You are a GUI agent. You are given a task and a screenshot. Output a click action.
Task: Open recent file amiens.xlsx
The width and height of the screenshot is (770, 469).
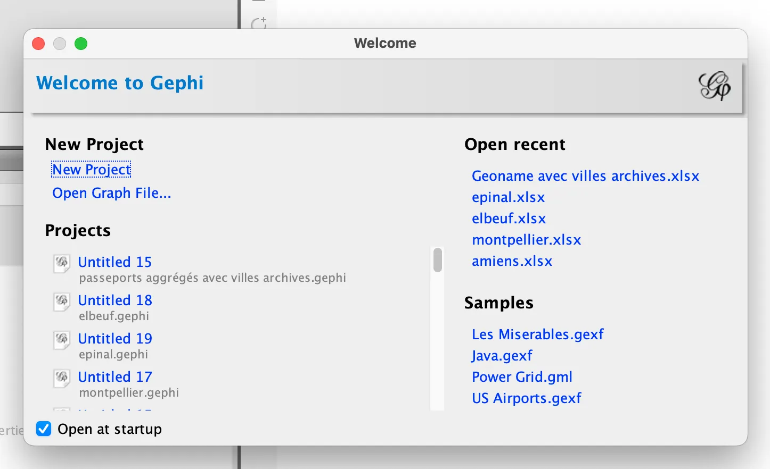[512, 261]
